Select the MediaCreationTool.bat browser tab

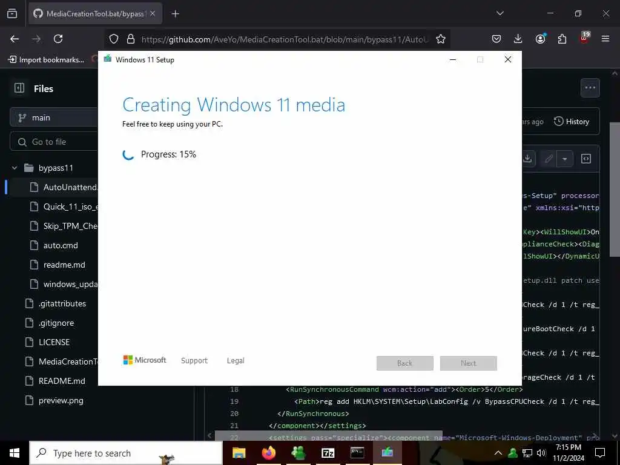(95, 14)
